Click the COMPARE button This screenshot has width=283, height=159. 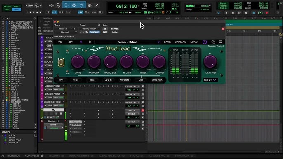(94, 32)
